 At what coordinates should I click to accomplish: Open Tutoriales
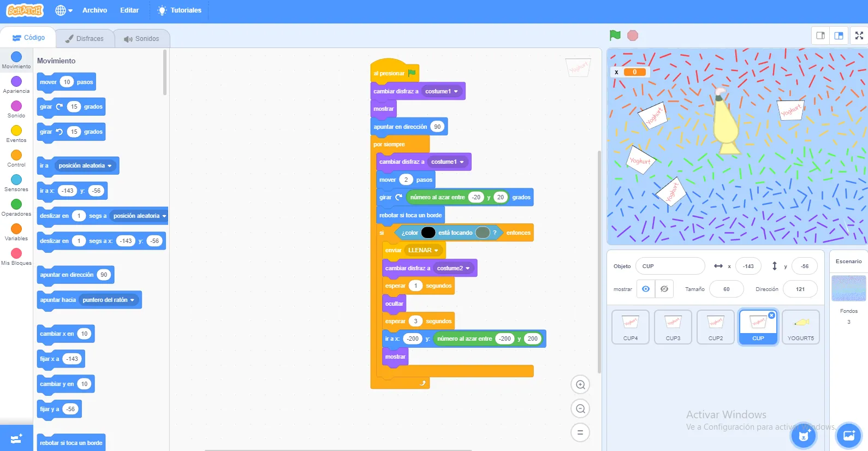tap(180, 10)
